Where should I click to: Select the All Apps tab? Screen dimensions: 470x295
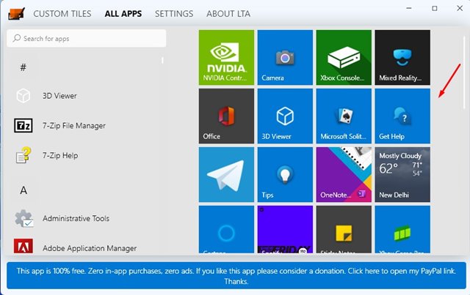(123, 14)
